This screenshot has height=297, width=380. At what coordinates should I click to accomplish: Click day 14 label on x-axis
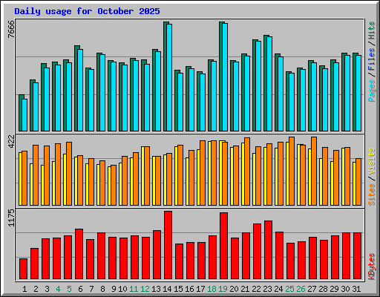click(x=167, y=289)
